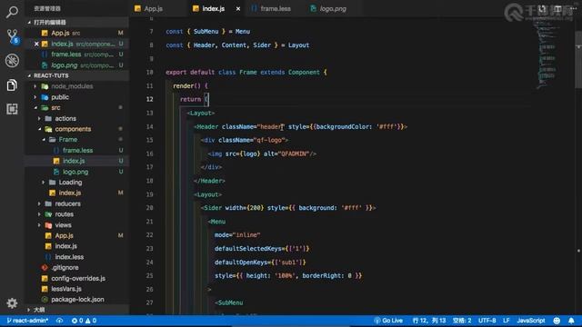Open the Explorer files icon
Viewport: 582px width, 327px height.
pyautogui.click(x=12, y=84)
